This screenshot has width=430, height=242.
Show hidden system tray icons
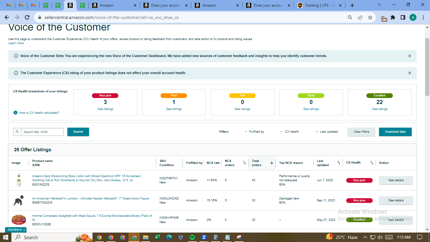pyautogui.click(x=365, y=237)
